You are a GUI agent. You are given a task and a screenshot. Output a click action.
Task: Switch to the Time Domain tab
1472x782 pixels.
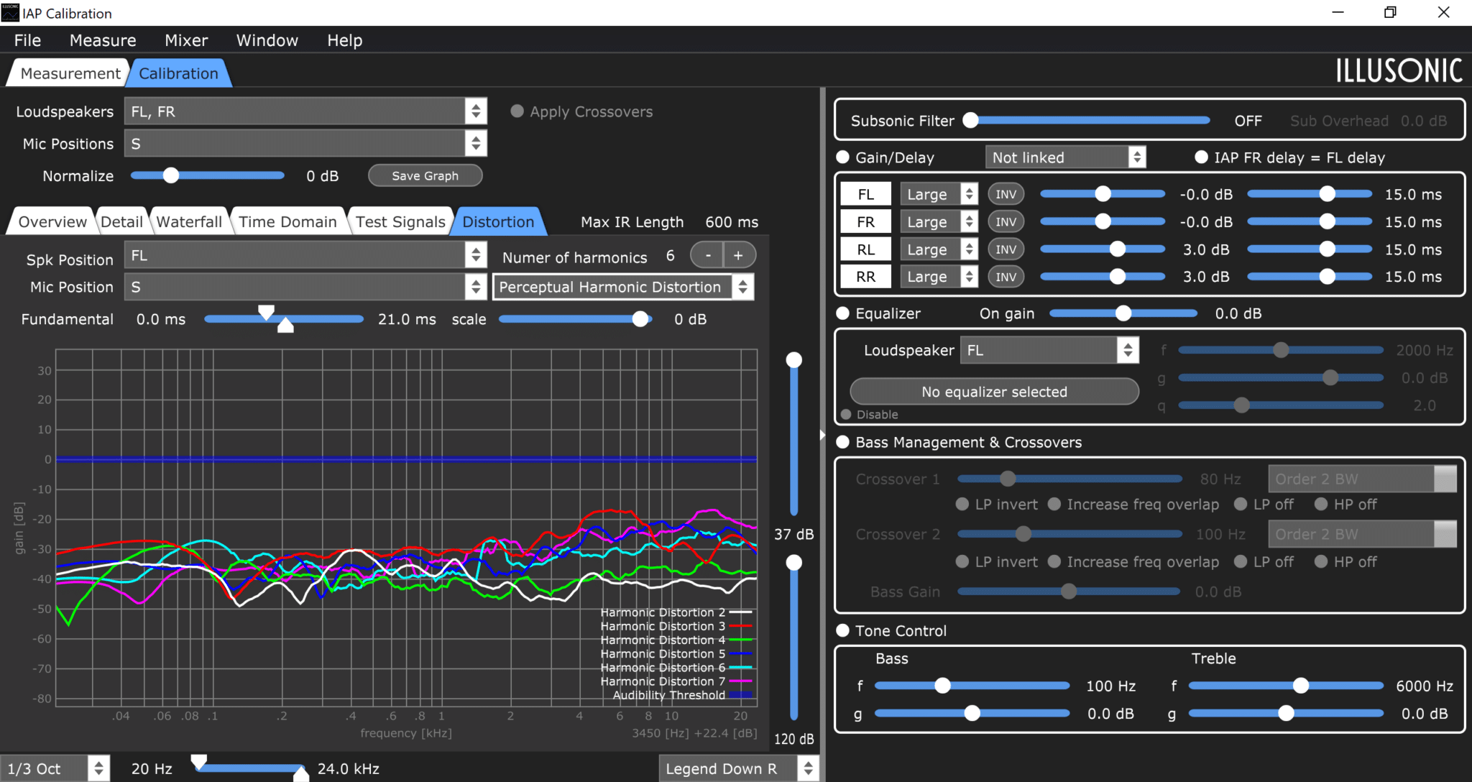coord(287,221)
